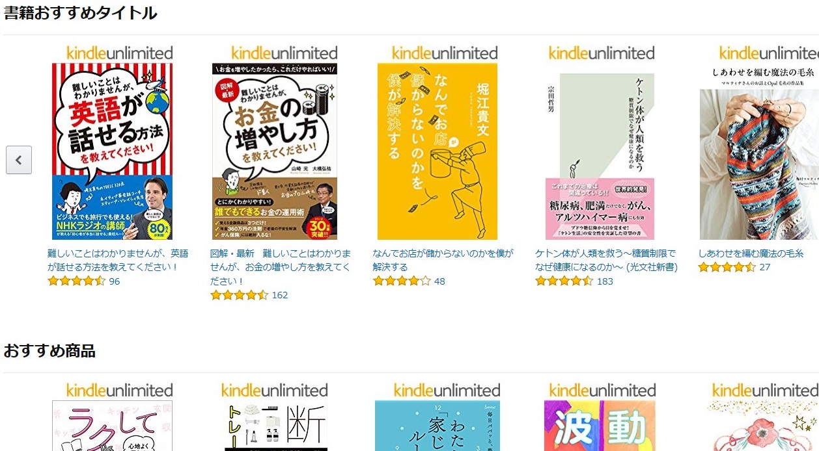The width and height of the screenshot is (819, 451).
Task: Open title link しあわせを編む魔法の毛糸
Action: click(x=751, y=253)
